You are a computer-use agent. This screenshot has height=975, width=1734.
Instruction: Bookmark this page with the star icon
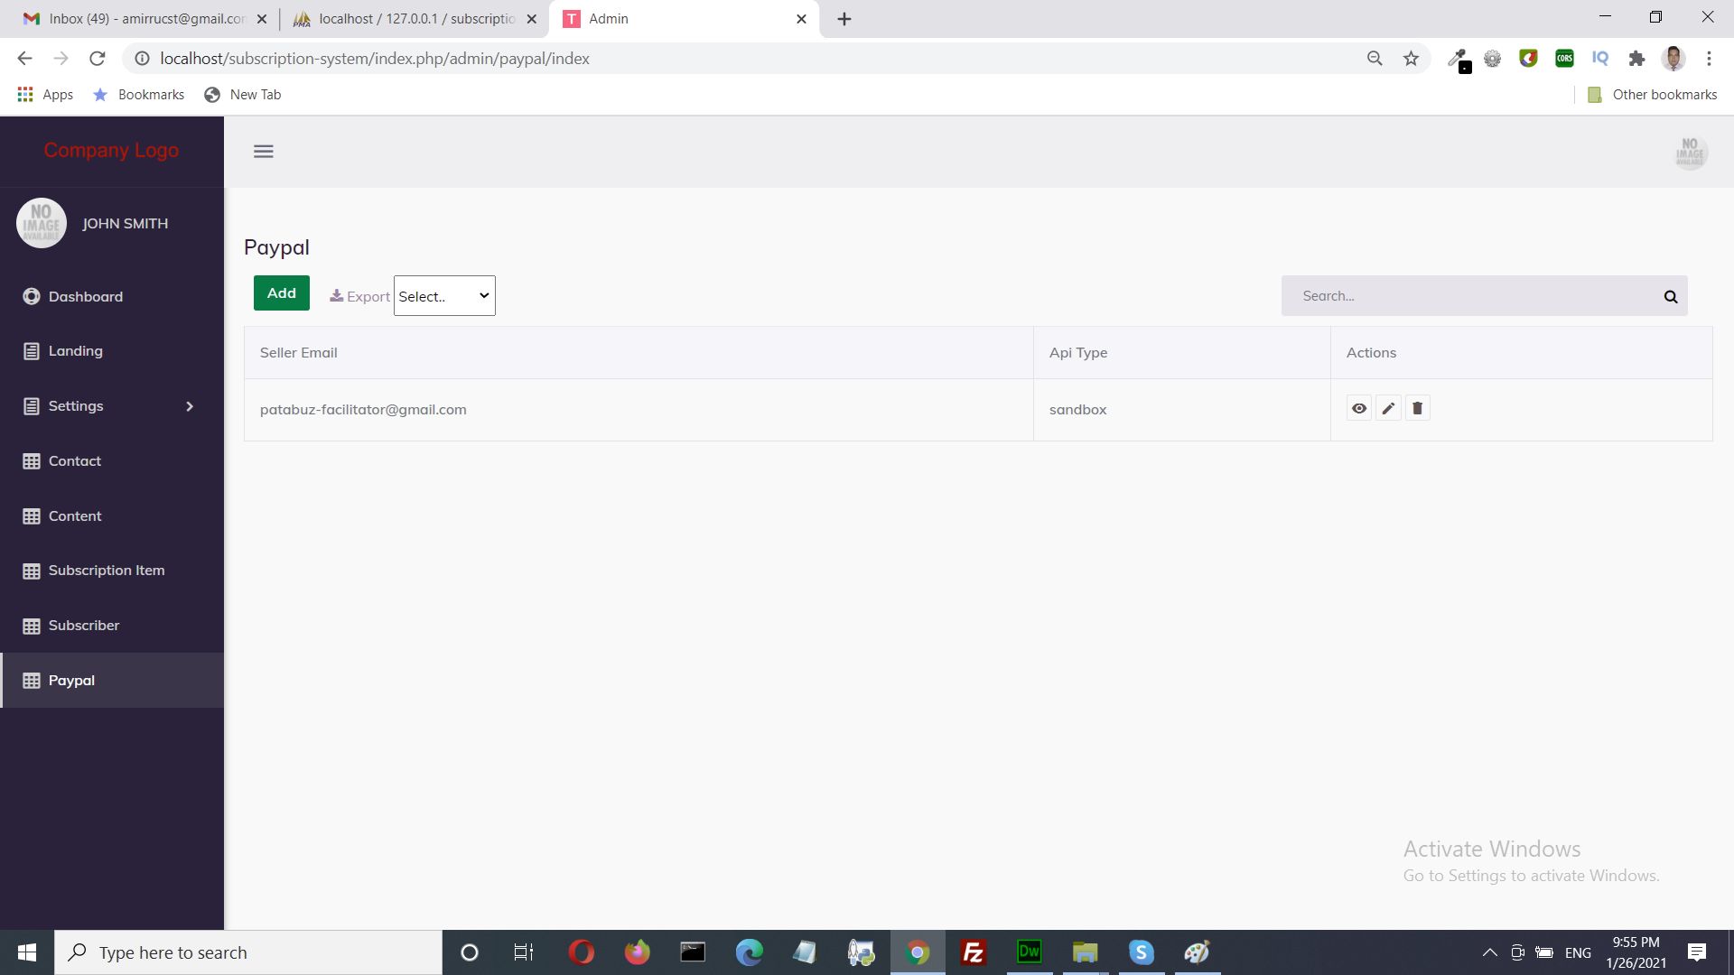click(x=1411, y=59)
